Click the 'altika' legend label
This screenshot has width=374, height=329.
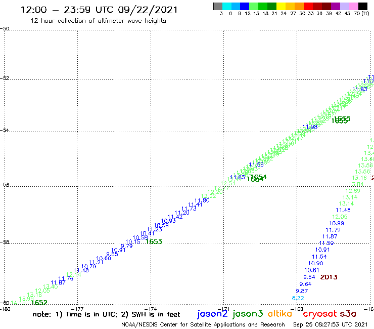[x=280, y=314]
